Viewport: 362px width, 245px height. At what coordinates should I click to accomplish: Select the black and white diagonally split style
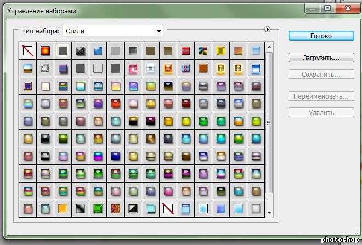coord(133,209)
